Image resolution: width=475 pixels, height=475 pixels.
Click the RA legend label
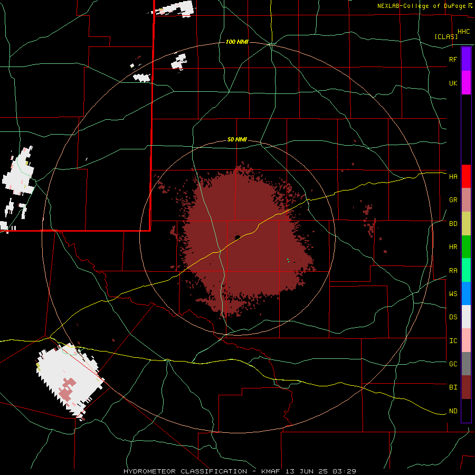[453, 271]
